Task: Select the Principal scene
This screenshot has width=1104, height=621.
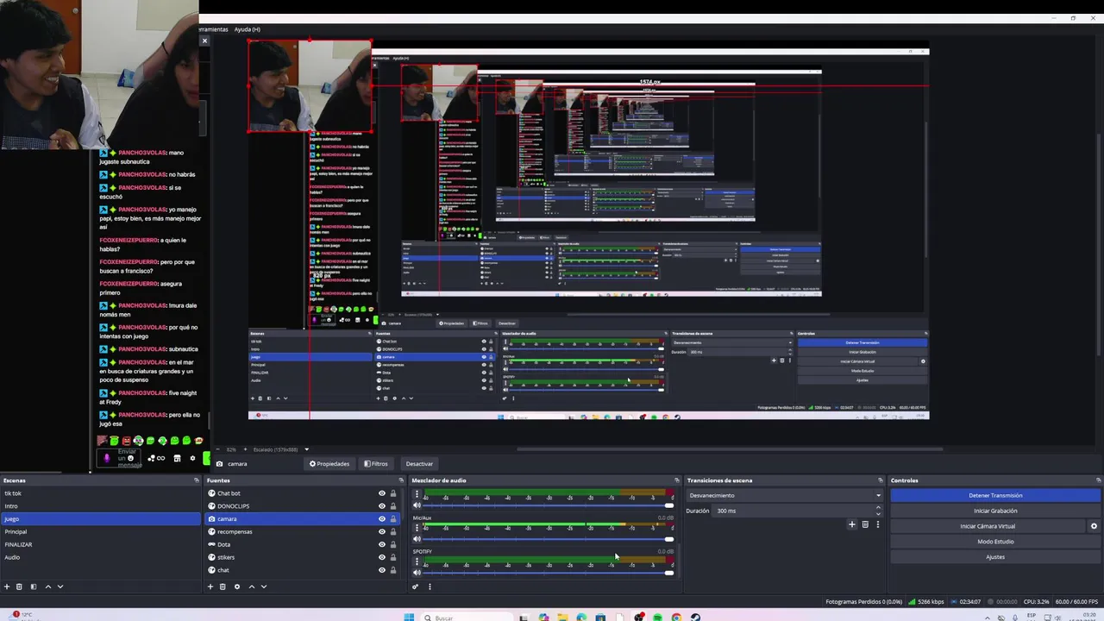Action: tap(101, 531)
